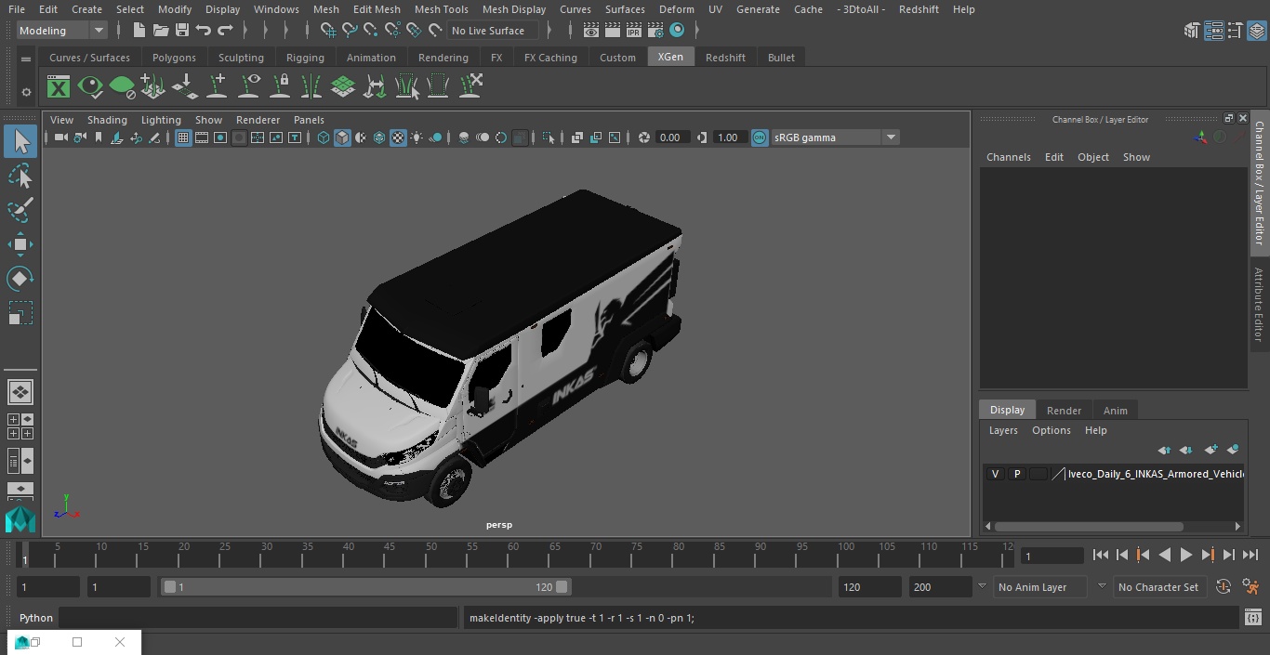
Task: Click the Undo arrow icon
Action: click(203, 31)
